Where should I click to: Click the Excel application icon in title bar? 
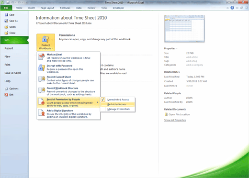click(2, 2)
